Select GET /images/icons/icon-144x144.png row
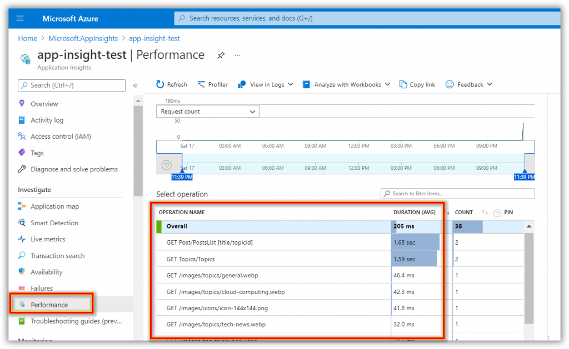Viewport: 569px width, 349px height. [x=340, y=308]
